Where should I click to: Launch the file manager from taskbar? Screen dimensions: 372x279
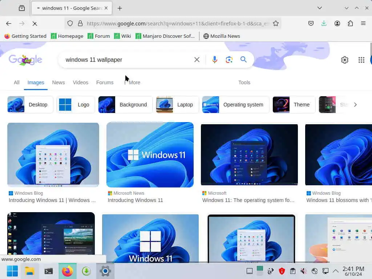point(30,271)
